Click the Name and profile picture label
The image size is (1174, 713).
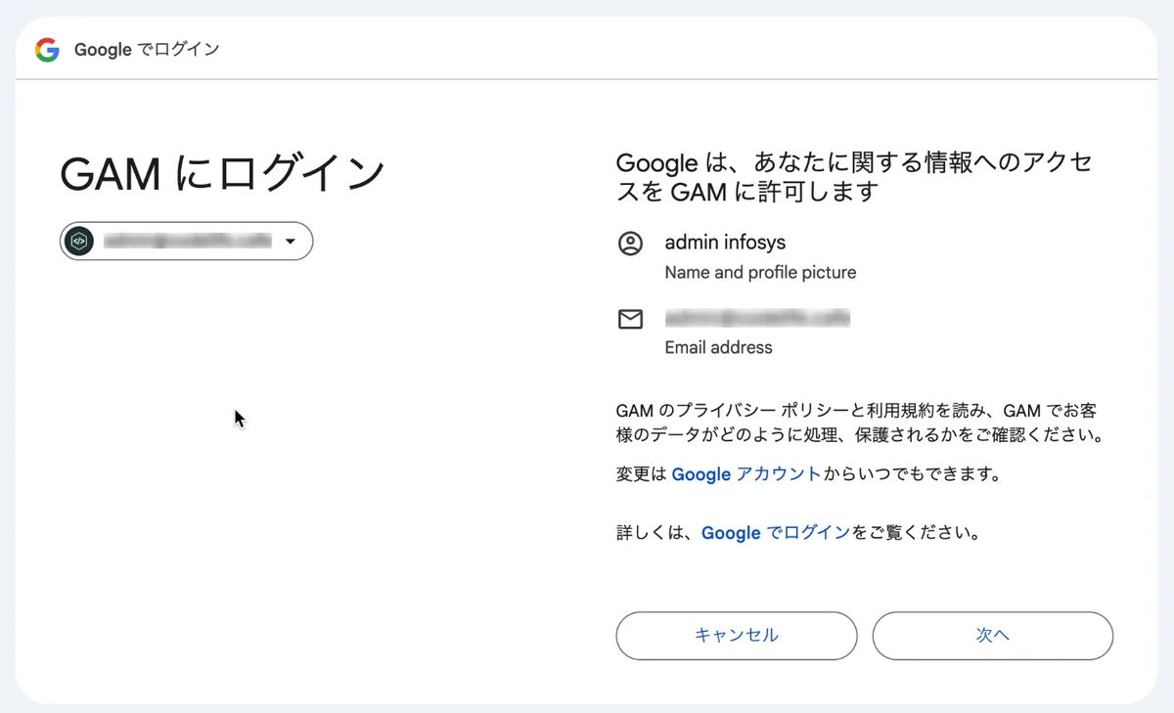(760, 273)
